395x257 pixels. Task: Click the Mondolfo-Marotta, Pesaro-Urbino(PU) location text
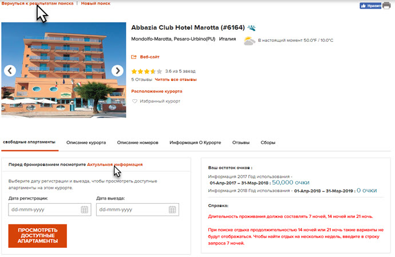click(173, 39)
